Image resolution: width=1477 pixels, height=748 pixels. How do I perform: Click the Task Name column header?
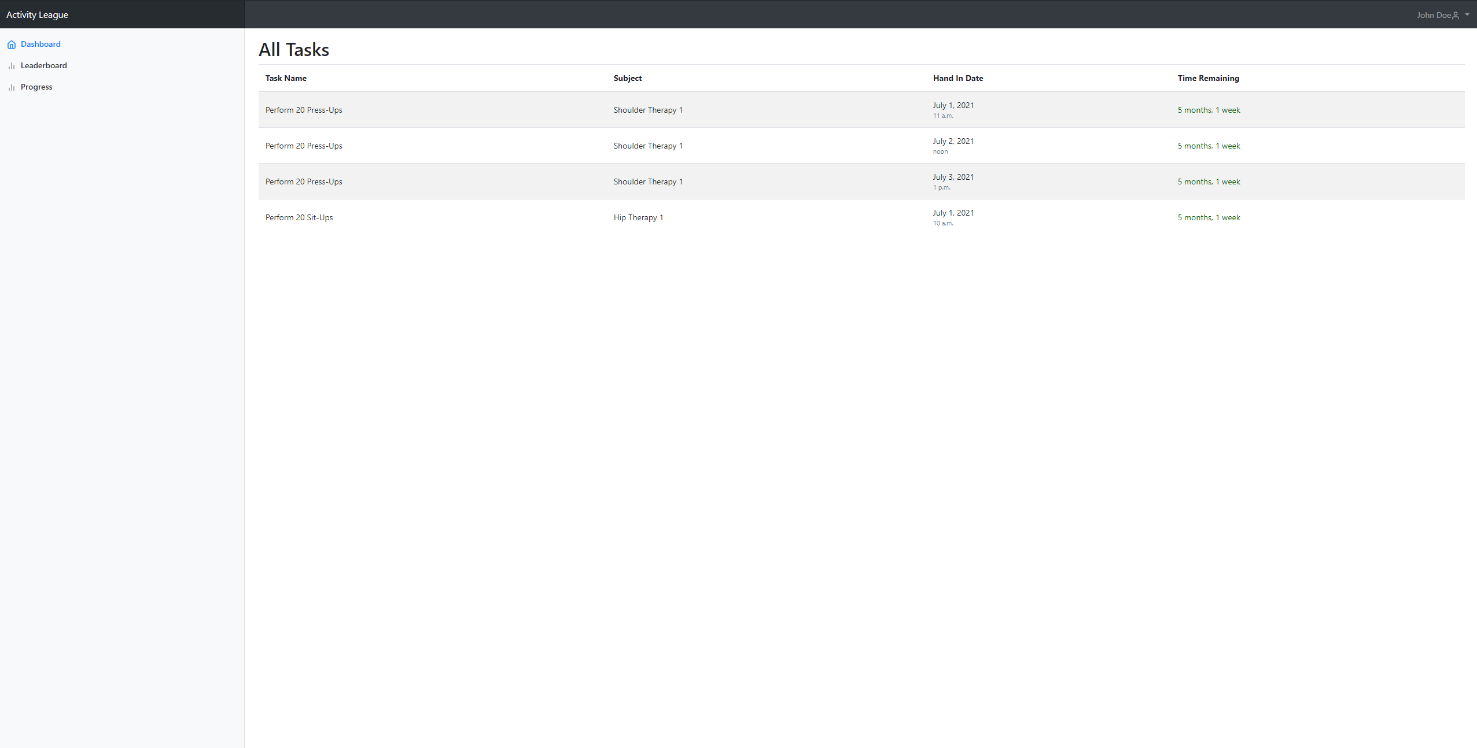pos(286,78)
